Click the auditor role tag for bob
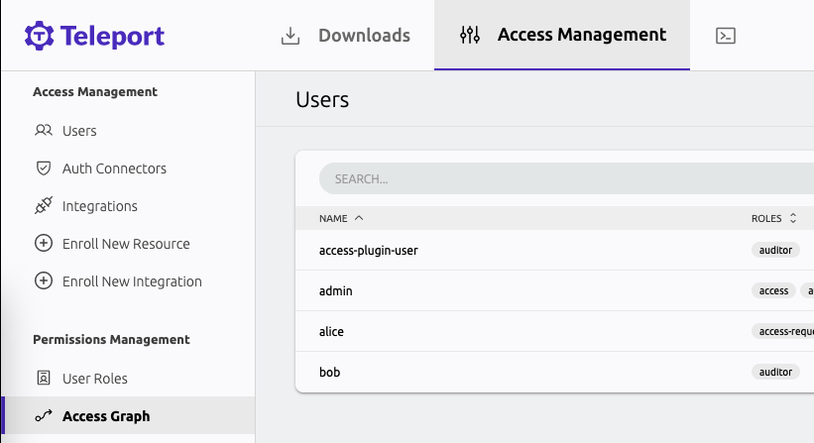This screenshot has width=814, height=443. [x=775, y=372]
